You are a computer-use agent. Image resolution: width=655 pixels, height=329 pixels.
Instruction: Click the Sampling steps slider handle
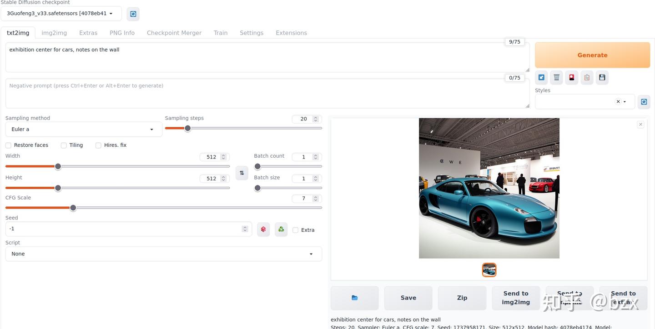(187, 128)
